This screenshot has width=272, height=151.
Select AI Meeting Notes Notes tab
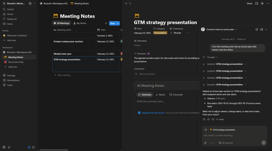point(160,95)
